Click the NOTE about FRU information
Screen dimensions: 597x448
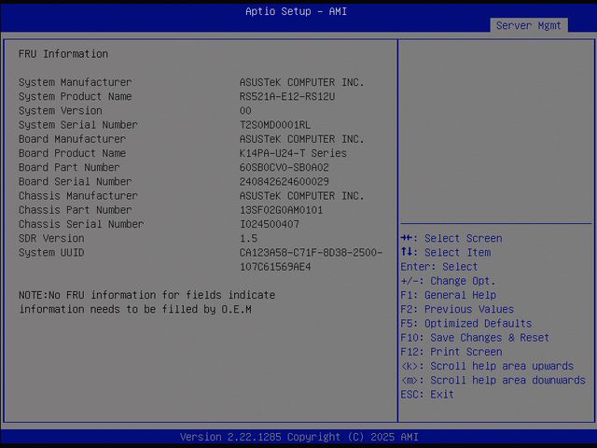point(147,302)
